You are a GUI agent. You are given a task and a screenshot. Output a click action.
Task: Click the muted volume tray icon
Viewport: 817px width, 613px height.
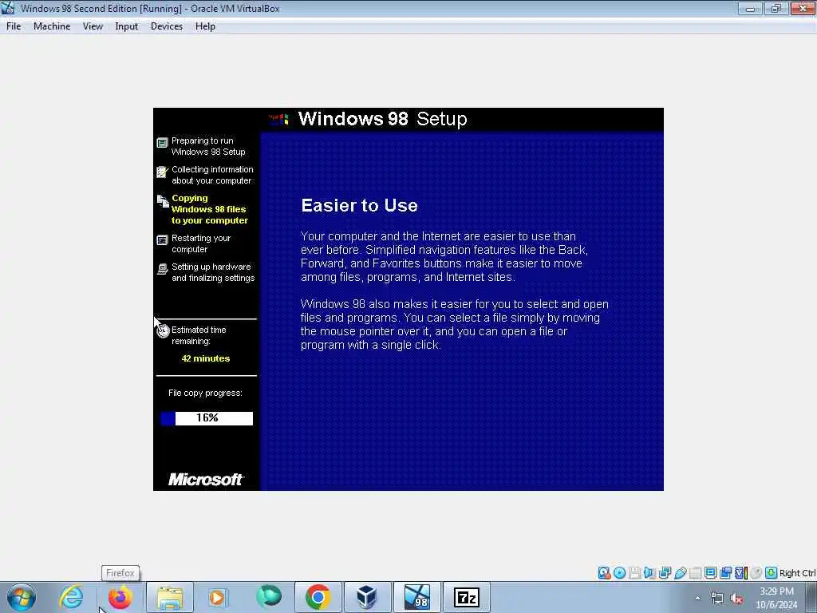(736, 599)
